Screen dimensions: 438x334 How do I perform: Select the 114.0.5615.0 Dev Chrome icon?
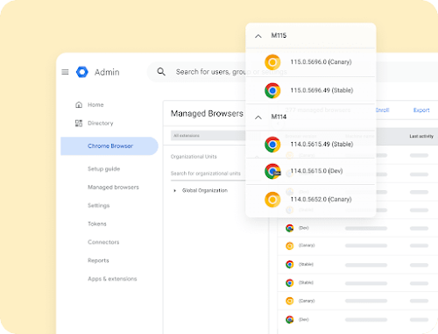(272, 171)
